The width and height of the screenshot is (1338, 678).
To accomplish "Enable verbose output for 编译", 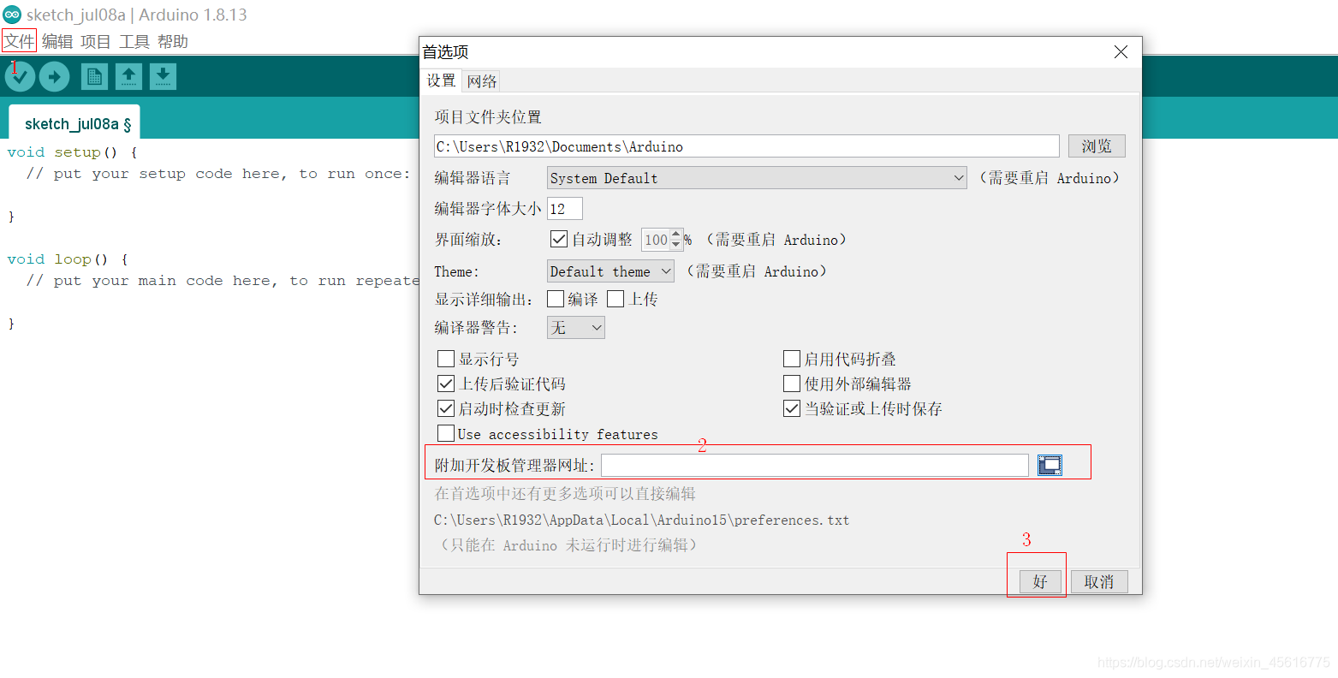I will coord(556,299).
